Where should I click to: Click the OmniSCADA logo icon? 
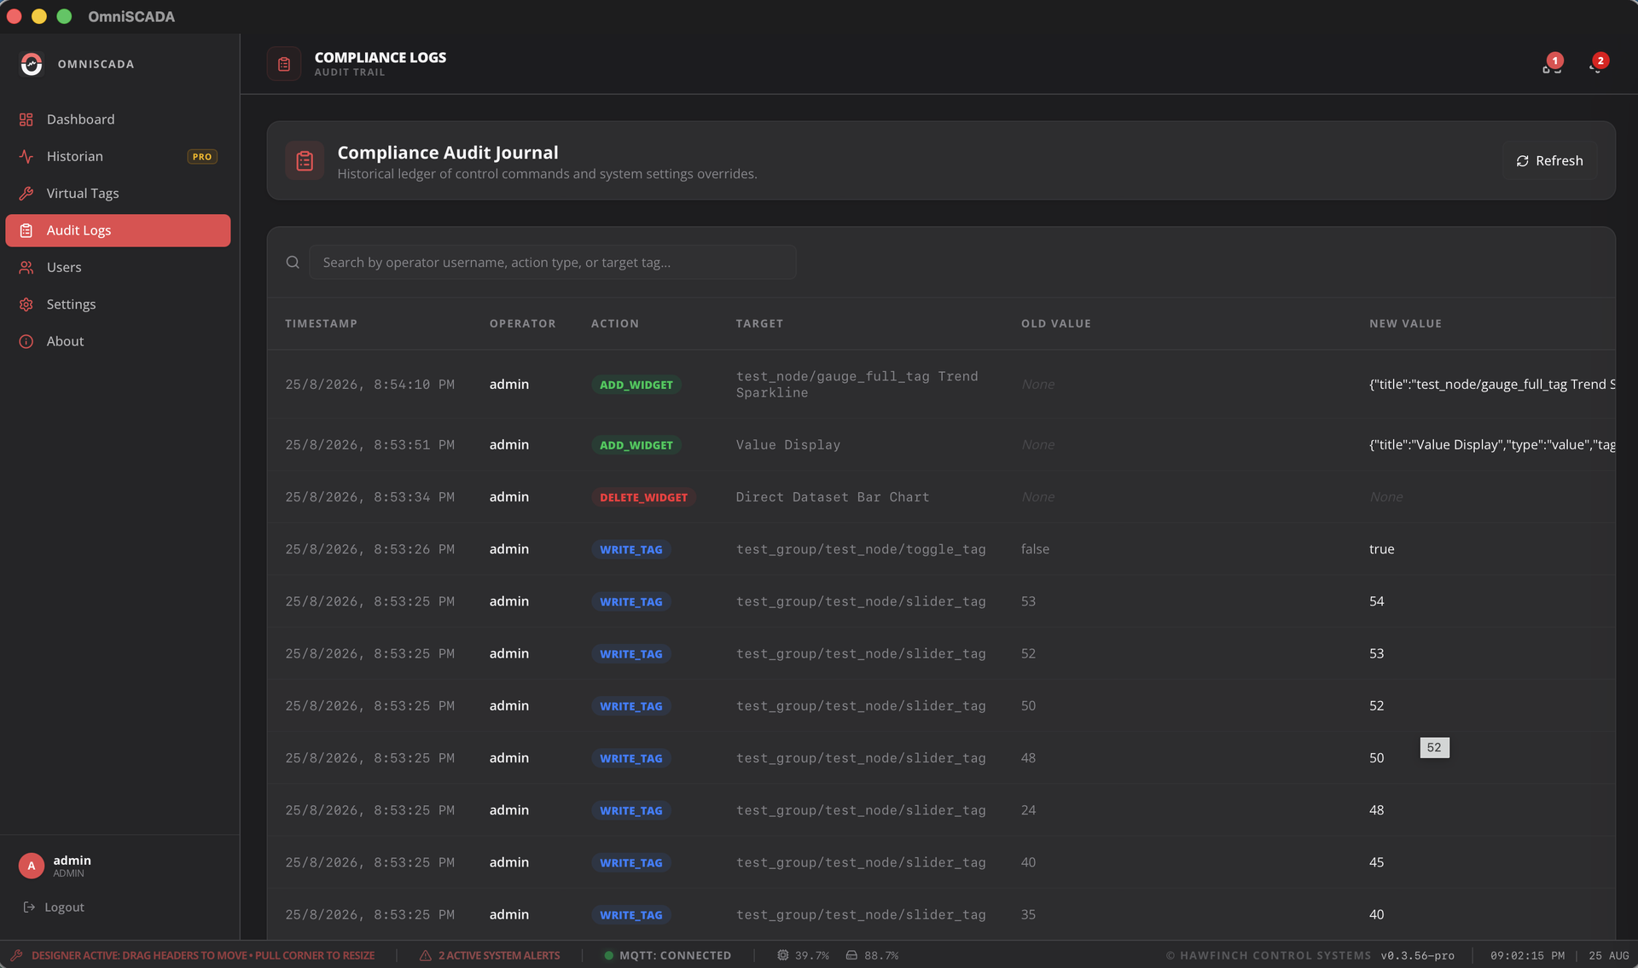coord(32,64)
